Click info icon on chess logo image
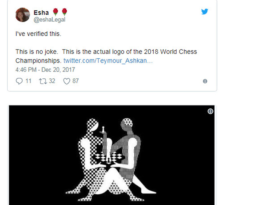253x205 pixels. pyautogui.click(x=210, y=111)
